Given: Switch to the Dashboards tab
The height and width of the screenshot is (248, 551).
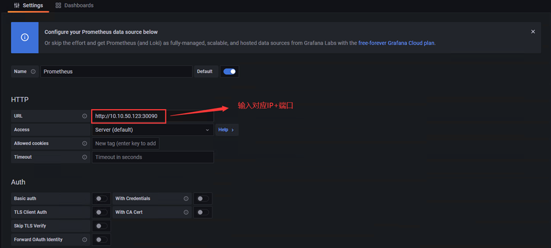Looking at the screenshot, I should click(74, 6).
